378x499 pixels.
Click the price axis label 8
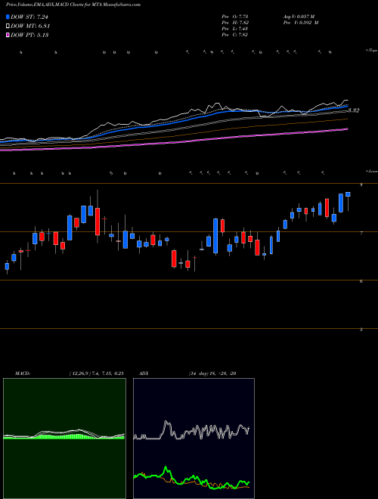tap(361, 184)
